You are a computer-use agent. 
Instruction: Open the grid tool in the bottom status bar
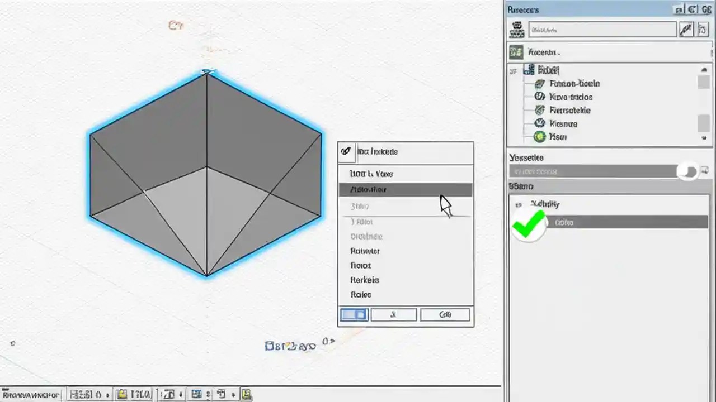196,394
